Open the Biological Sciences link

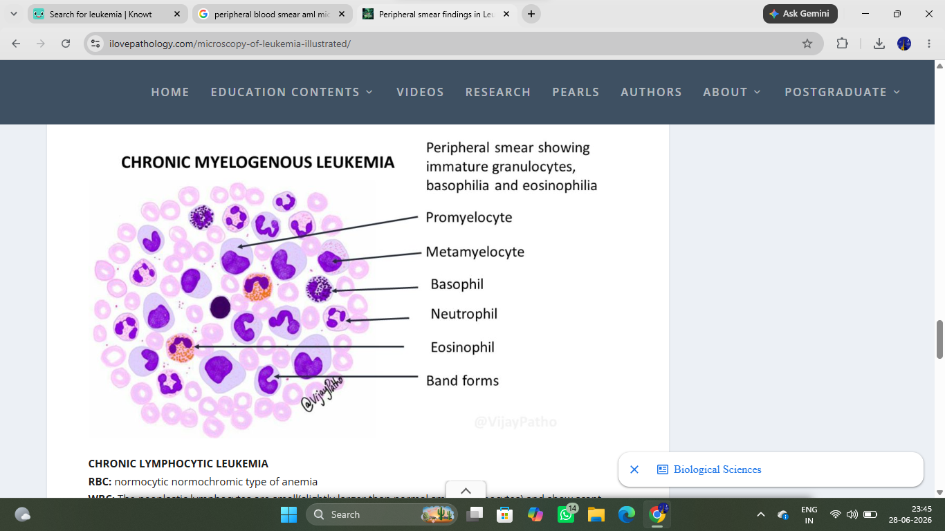click(x=717, y=469)
